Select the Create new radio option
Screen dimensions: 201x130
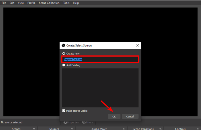tap(64, 53)
